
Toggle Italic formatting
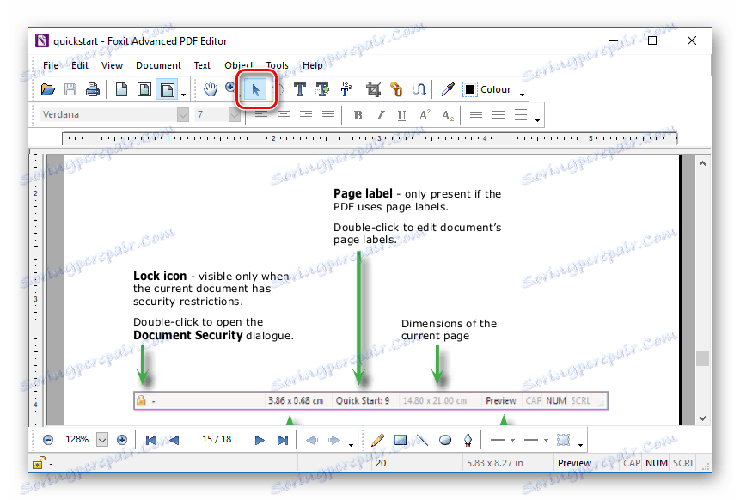[380, 115]
